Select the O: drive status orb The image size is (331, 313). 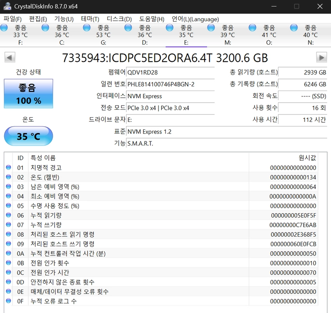tap(252, 28)
